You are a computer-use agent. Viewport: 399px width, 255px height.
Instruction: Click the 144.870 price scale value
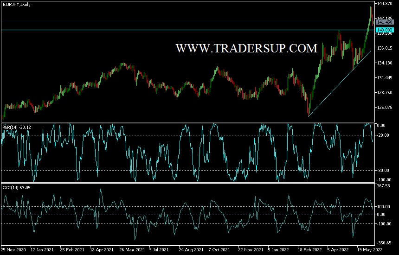pyautogui.click(x=385, y=4)
